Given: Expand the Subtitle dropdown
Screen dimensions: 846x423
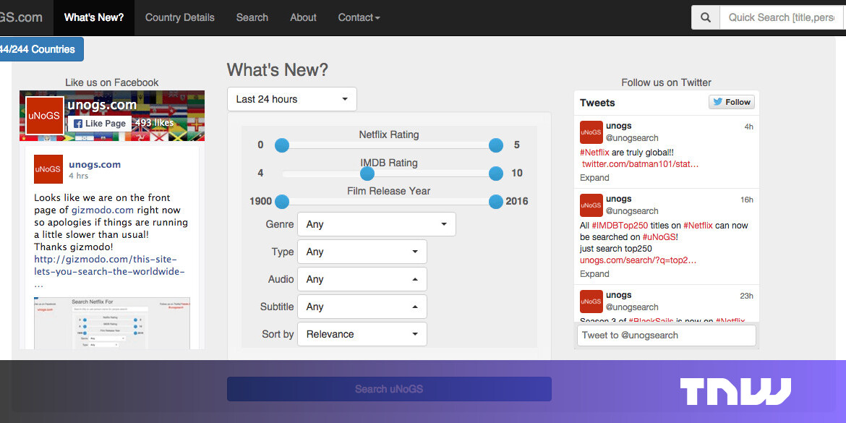Looking at the screenshot, I should pos(362,307).
